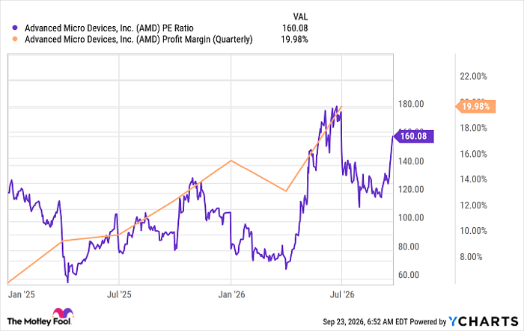
Task: Click the 140.00 PE axis tick
Action: click(x=411, y=161)
